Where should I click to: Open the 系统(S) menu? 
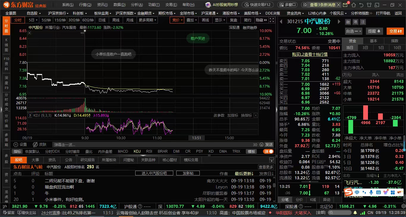[x=68, y=5]
